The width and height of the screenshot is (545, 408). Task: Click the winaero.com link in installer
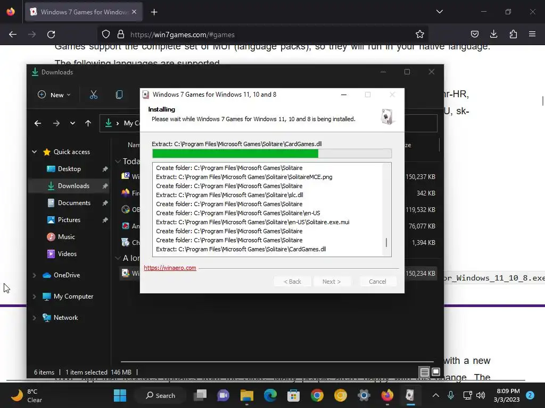click(170, 268)
